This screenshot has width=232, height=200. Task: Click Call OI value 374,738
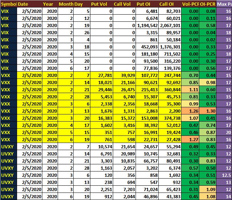coord(170,118)
